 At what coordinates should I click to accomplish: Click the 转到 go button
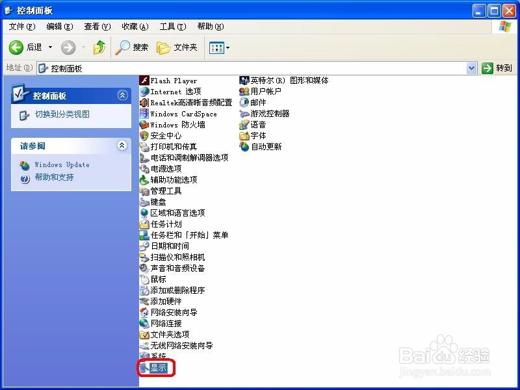[497, 68]
